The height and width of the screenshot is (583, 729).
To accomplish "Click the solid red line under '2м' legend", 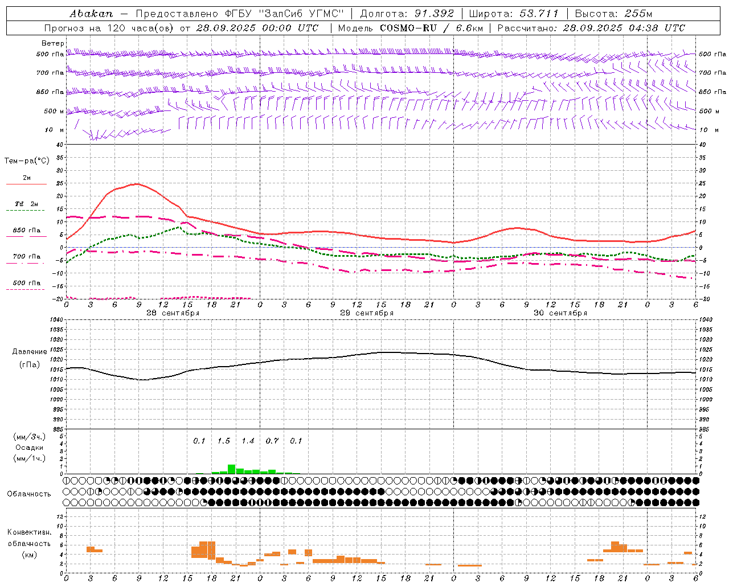I will pos(26,184).
